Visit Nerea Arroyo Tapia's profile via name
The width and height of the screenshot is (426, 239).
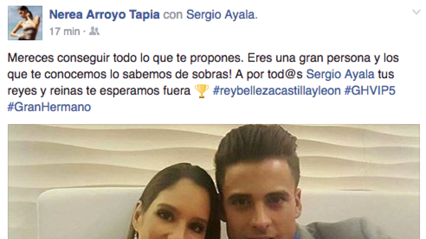click(x=104, y=15)
